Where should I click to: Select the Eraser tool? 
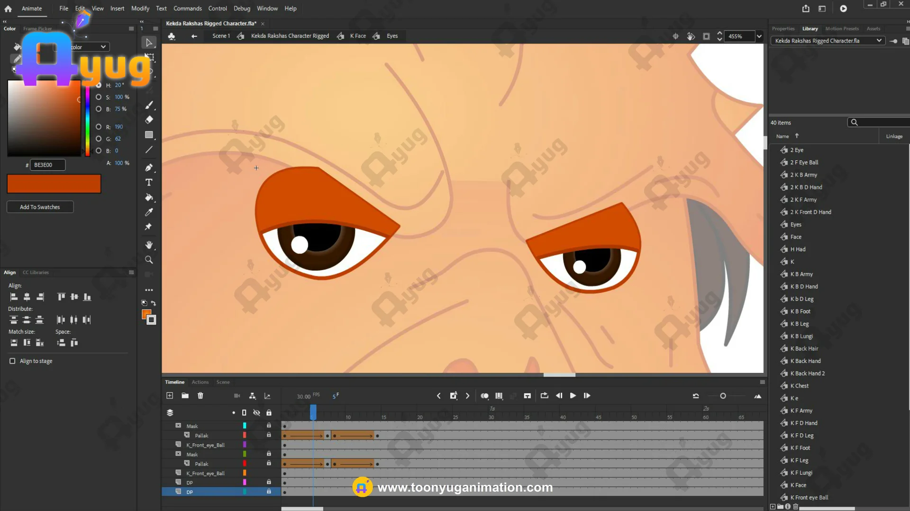click(x=149, y=120)
